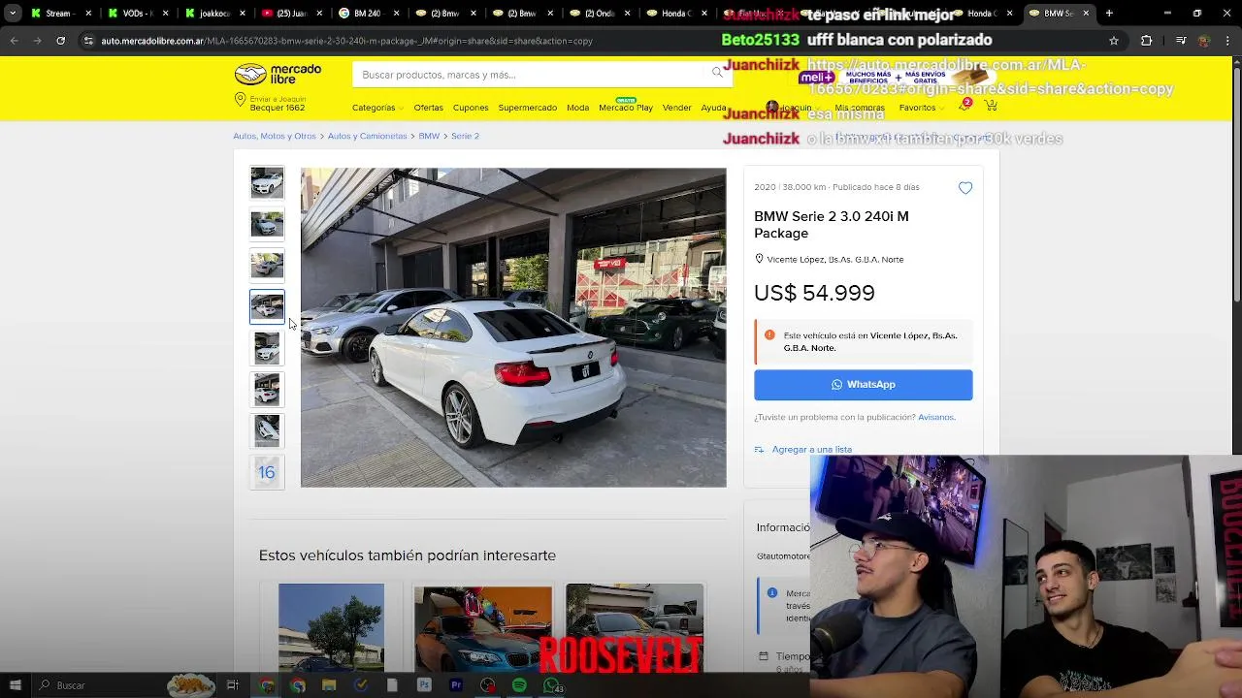Click Becquer 1662 delivery address
This screenshot has height=698, width=1242.
point(278,108)
